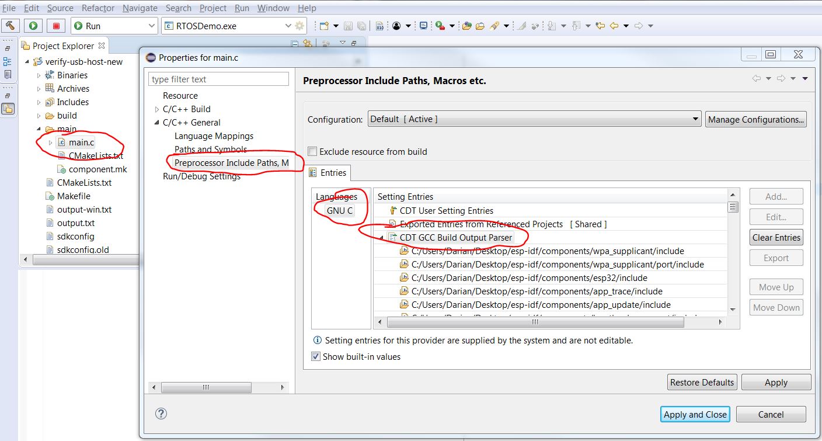Select Language Mappings page
The height and width of the screenshot is (441, 822).
[x=214, y=136]
